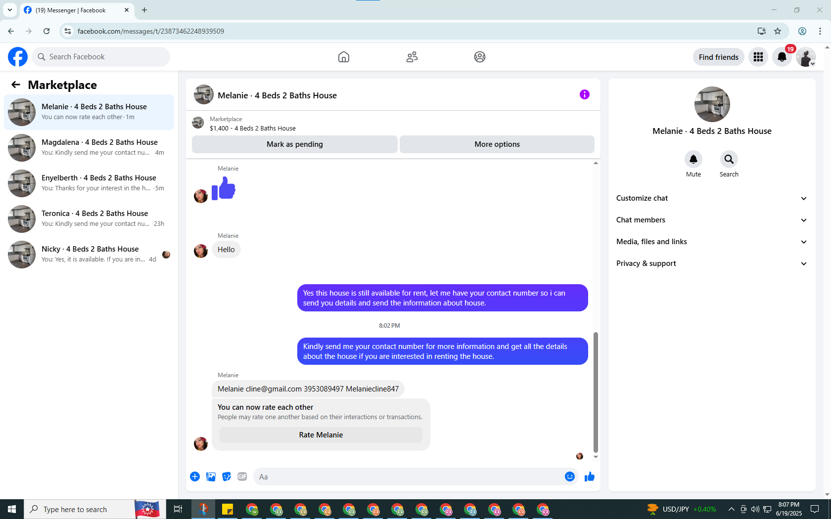
Task: Open the Windows notification center icon
Action: click(x=815, y=509)
